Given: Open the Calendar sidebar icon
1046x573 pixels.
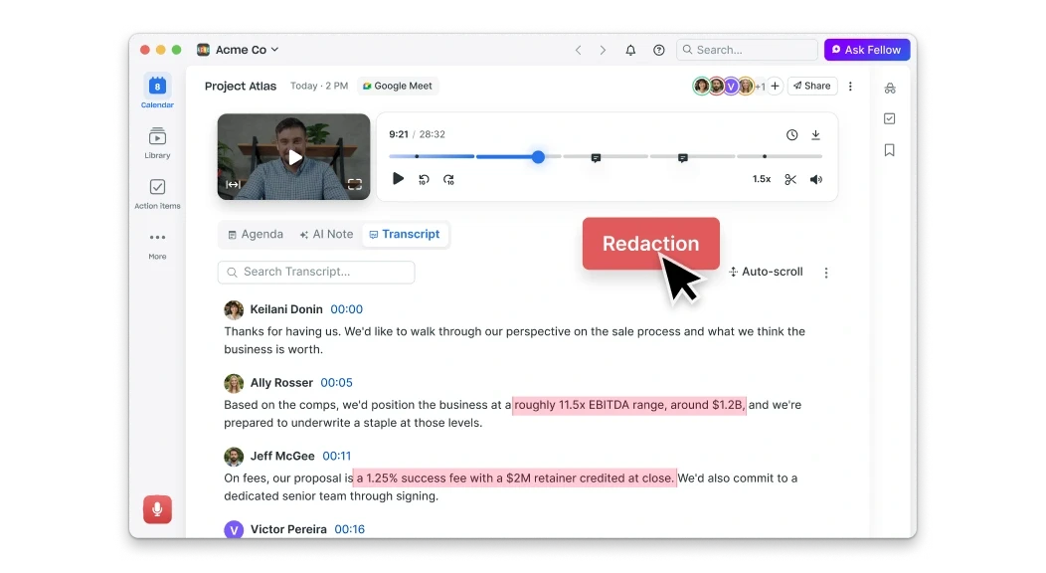Looking at the screenshot, I should [157, 92].
